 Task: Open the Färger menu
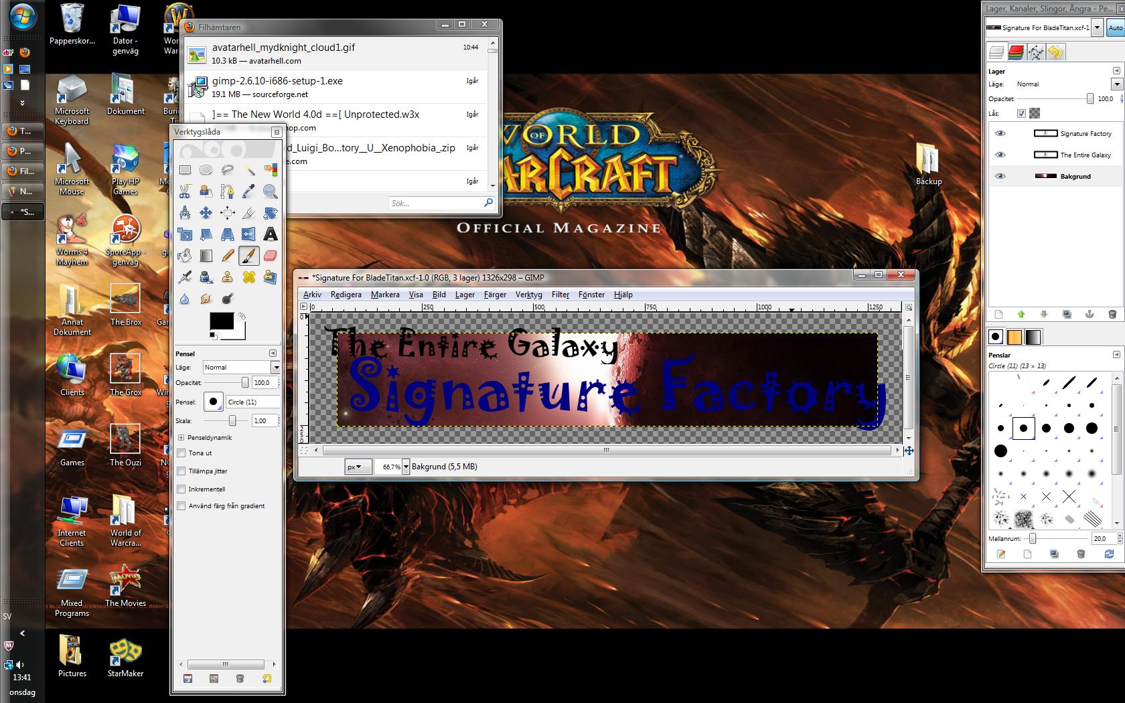point(495,295)
